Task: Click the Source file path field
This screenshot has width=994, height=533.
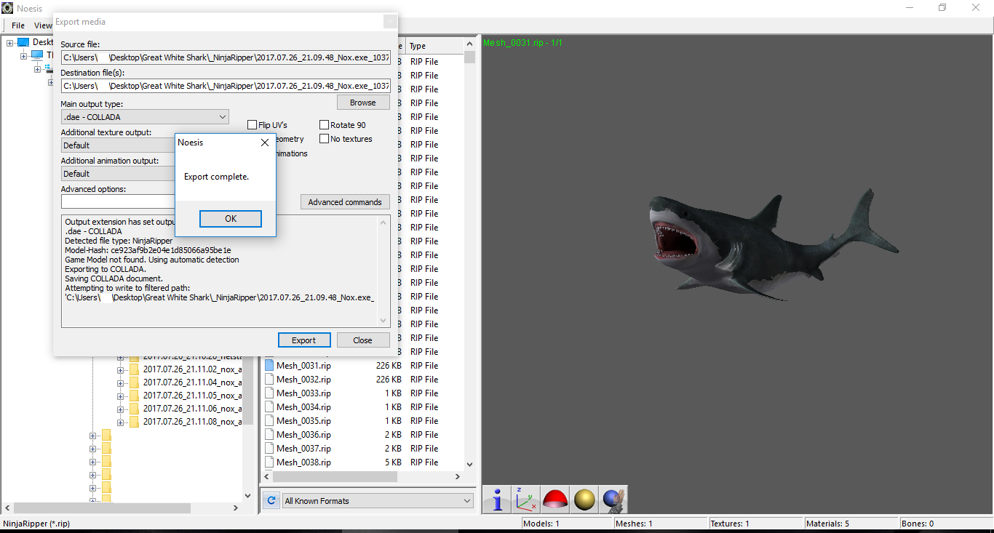Action: [226, 57]
